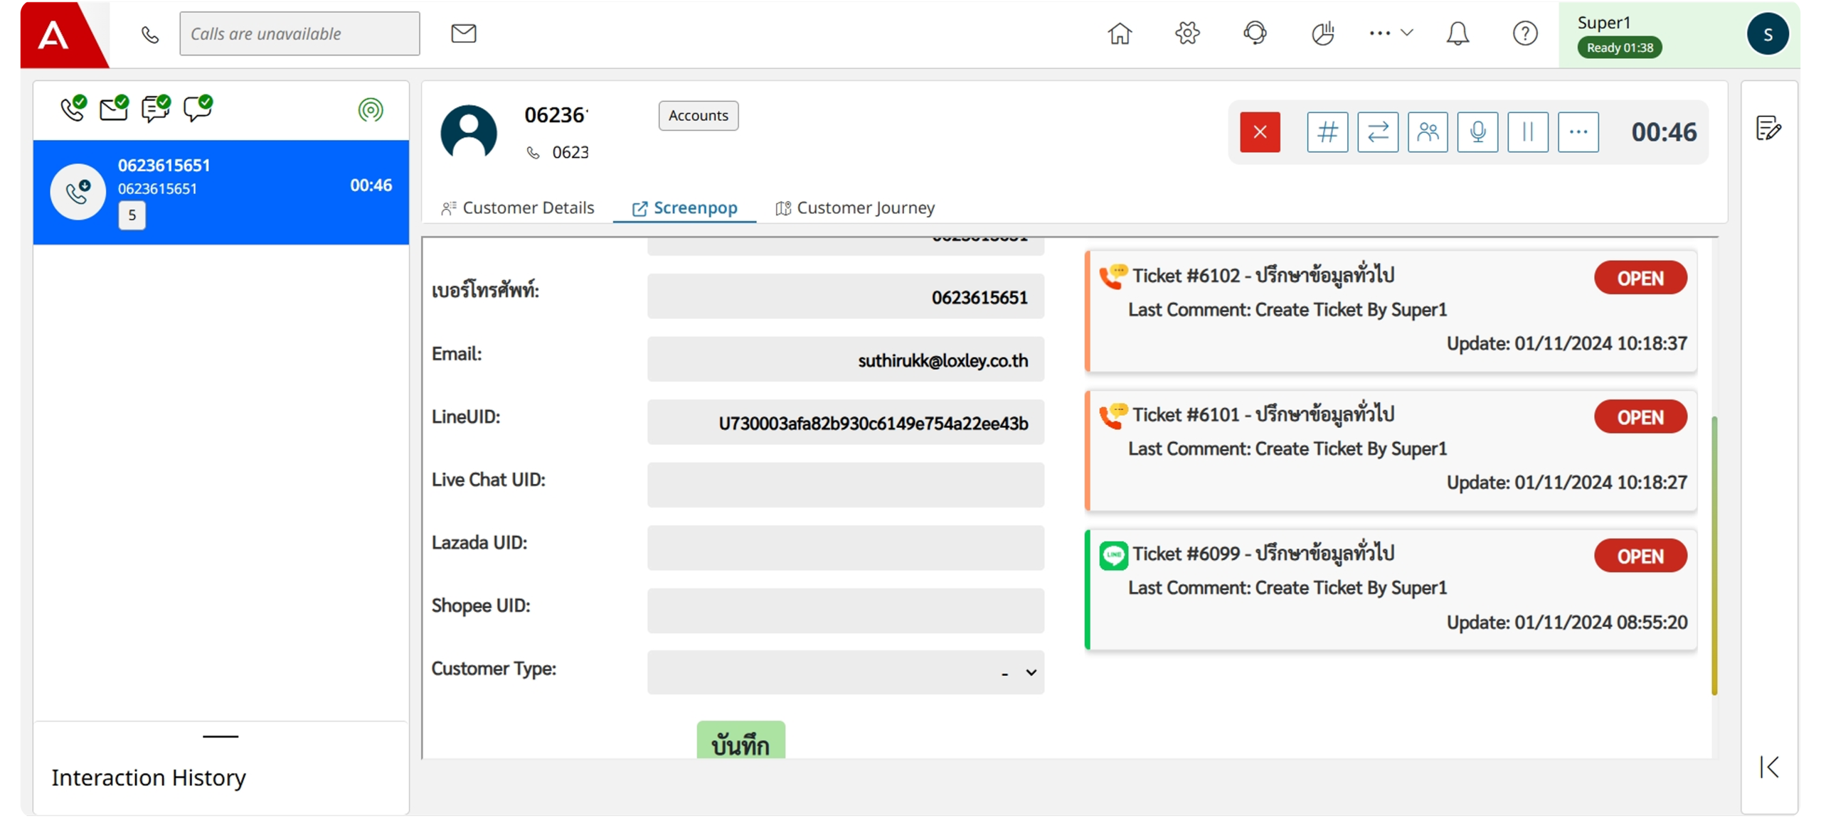
Task: Open more call actions ellipsis menu
Action: (1578, 132)
